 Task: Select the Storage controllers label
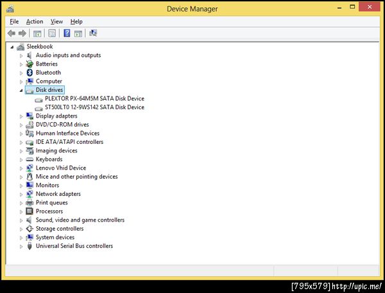(60, 229)
